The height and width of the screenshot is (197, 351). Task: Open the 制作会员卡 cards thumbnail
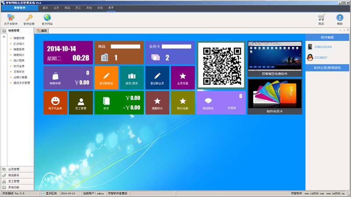[x=275, y=96]
